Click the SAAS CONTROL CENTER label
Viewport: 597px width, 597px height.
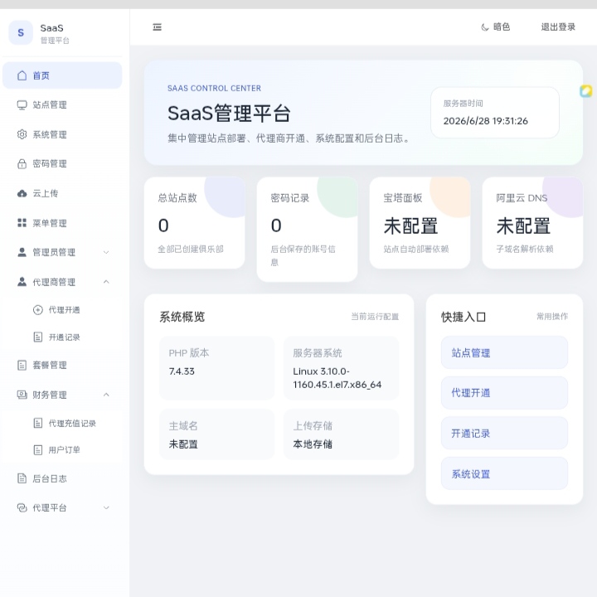pos(215,89)
